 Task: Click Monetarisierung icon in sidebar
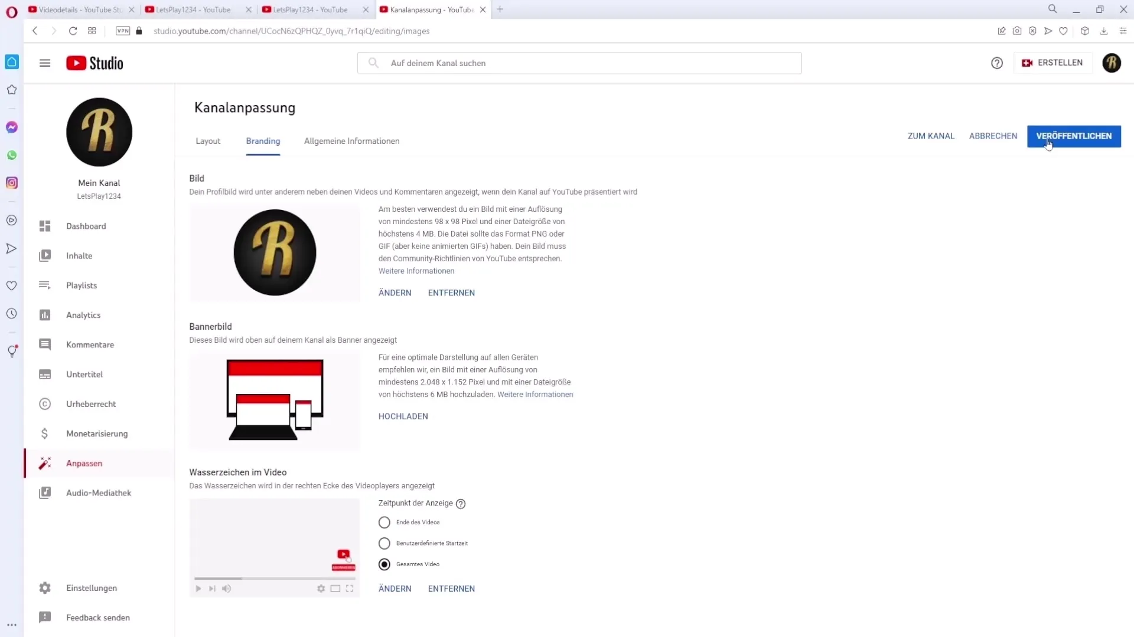44,434
